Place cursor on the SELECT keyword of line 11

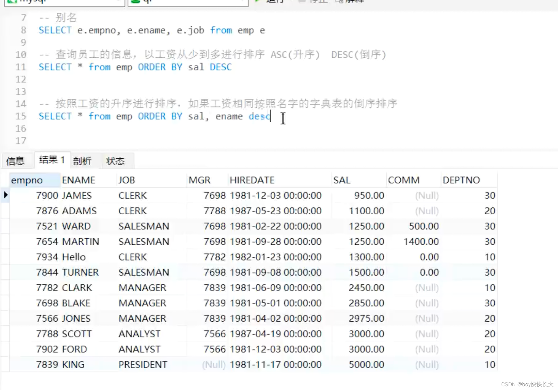[55, 67]
